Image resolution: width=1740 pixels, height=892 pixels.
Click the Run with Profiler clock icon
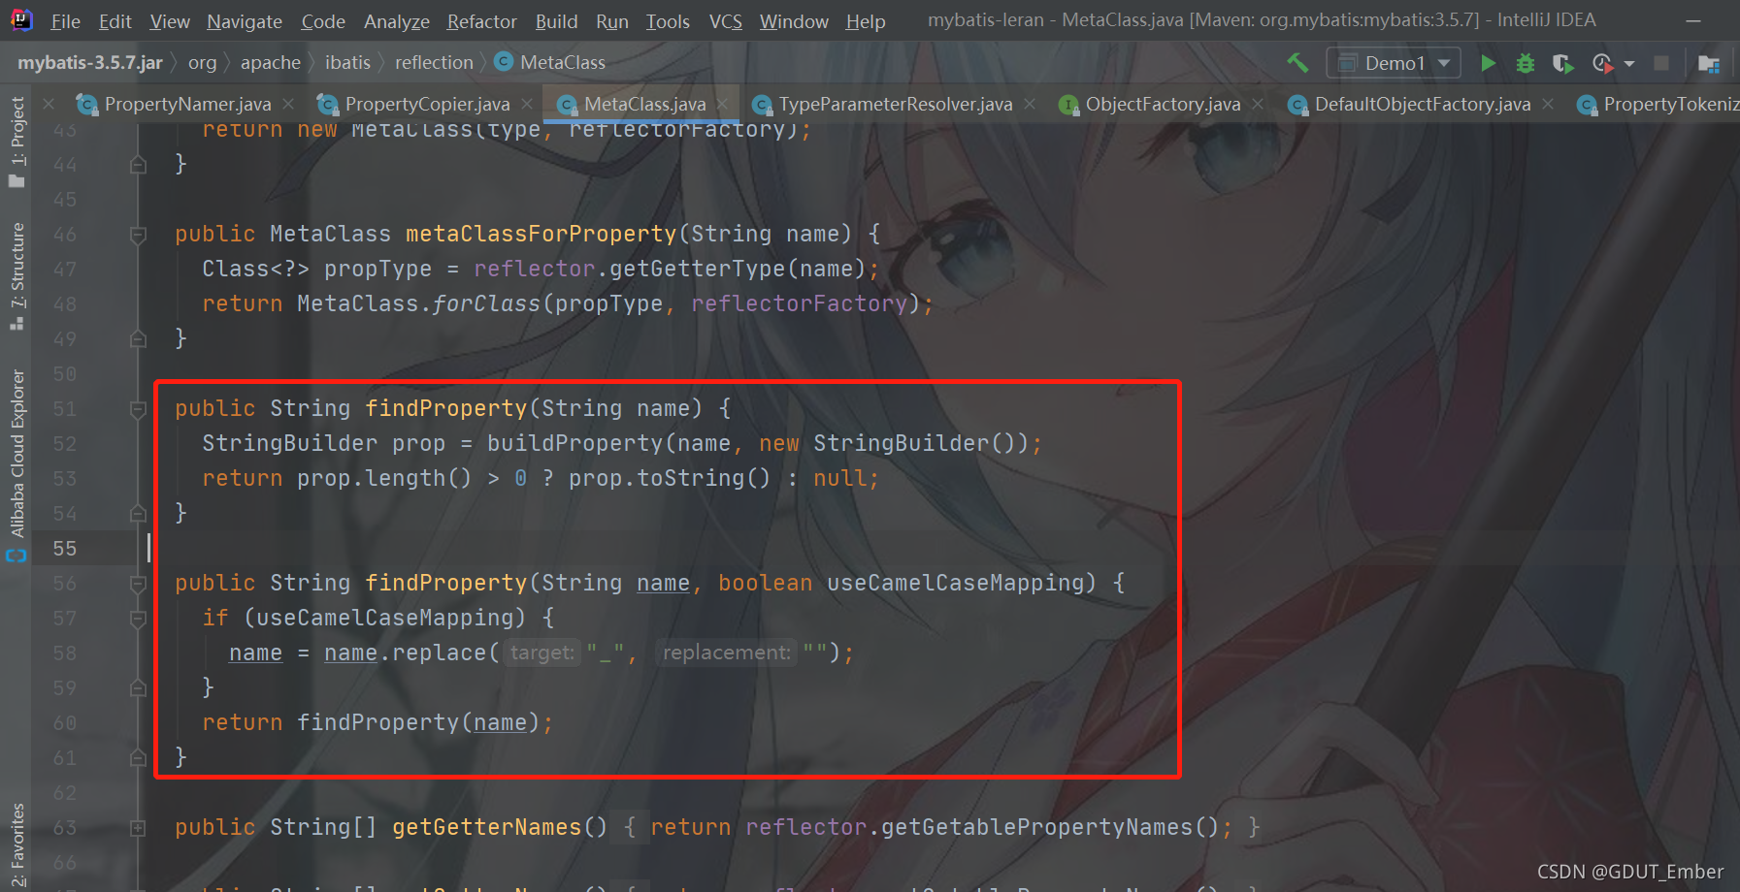pyautogui.click(x=1601, y=63)
